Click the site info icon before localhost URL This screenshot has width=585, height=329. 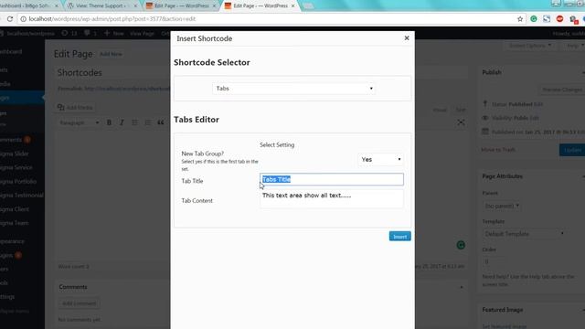click(x=23, y=18)
